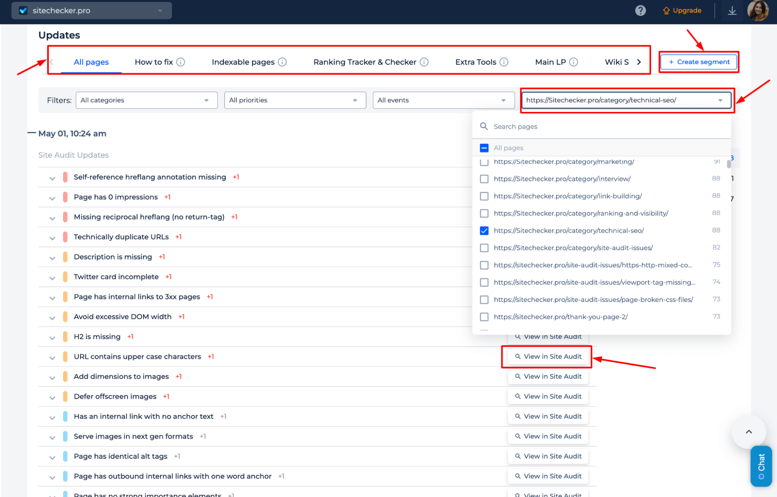Image resolution: width=777 pixels, height=497 pixels.
Task: Open the All priorities filter dropdown
Action: (295, 100)
